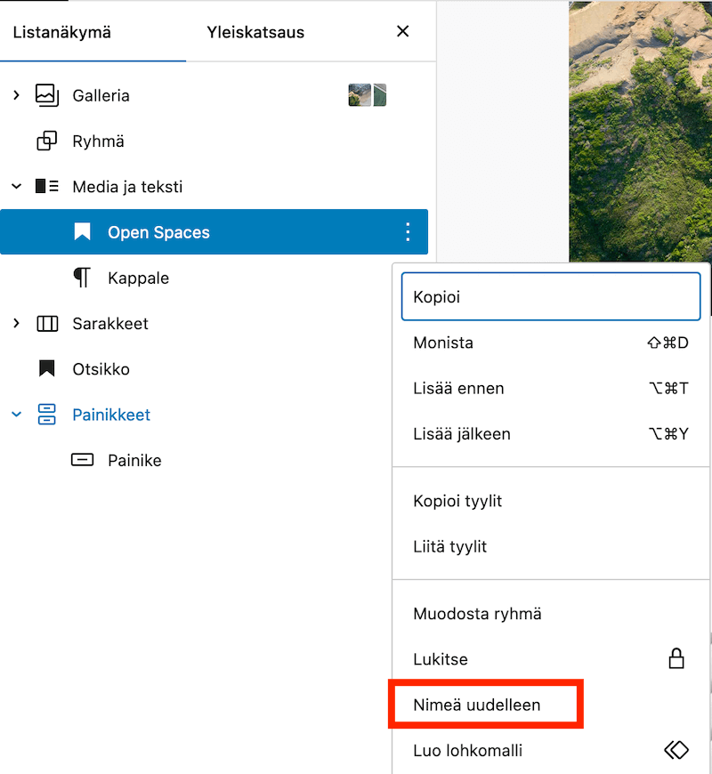Click the Kappale paragraph icon
The image size is (712, 774).
[83, 278]
